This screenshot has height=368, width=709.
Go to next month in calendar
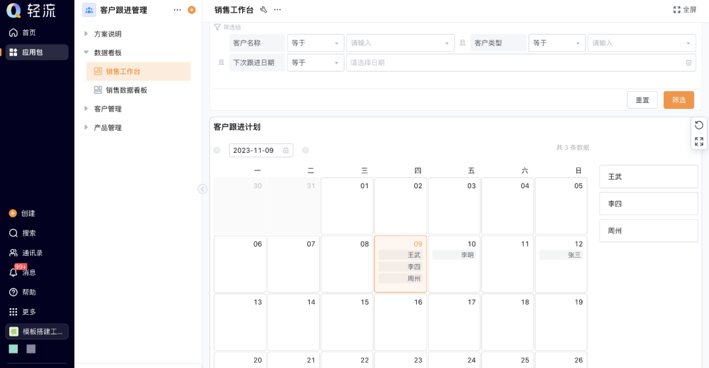coord(305,150)
